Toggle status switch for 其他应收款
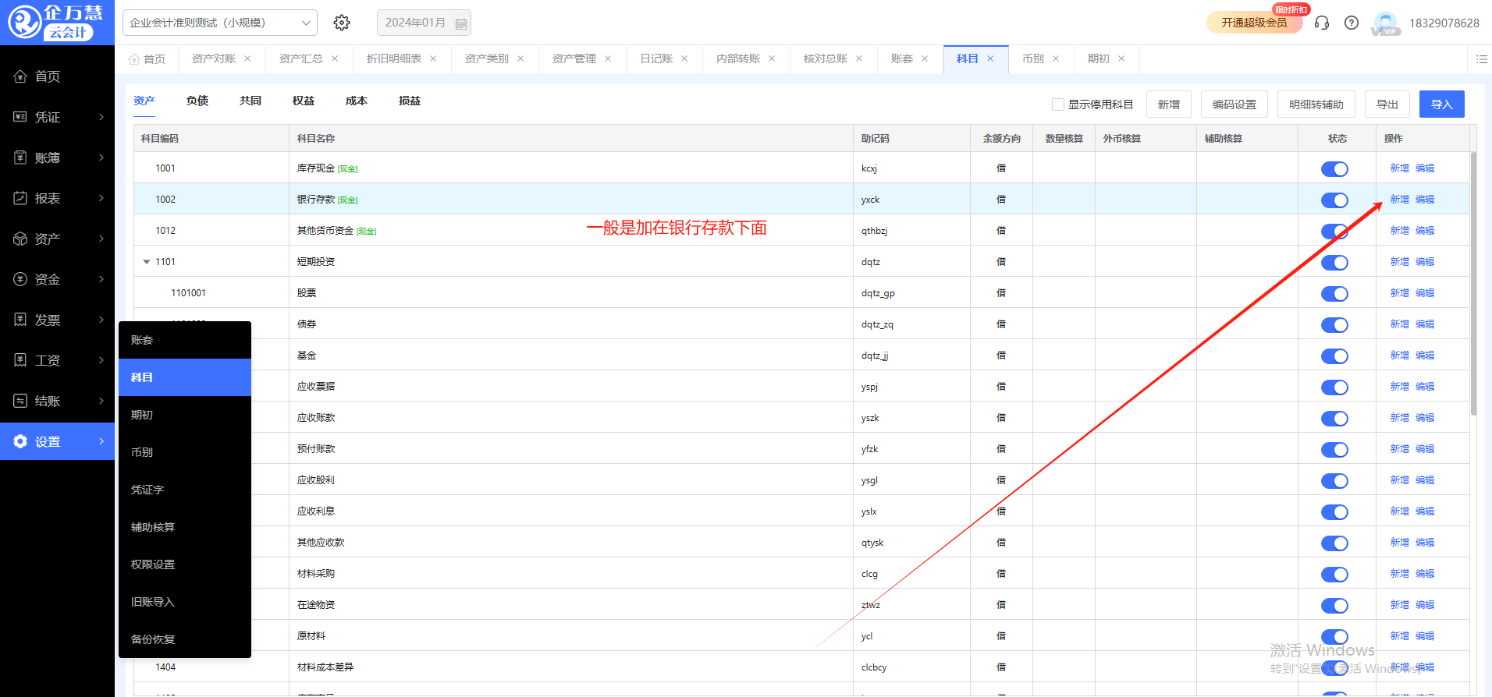This screenshot has width=1492, height=697. pyautogui.click(x=1334, y=543)
